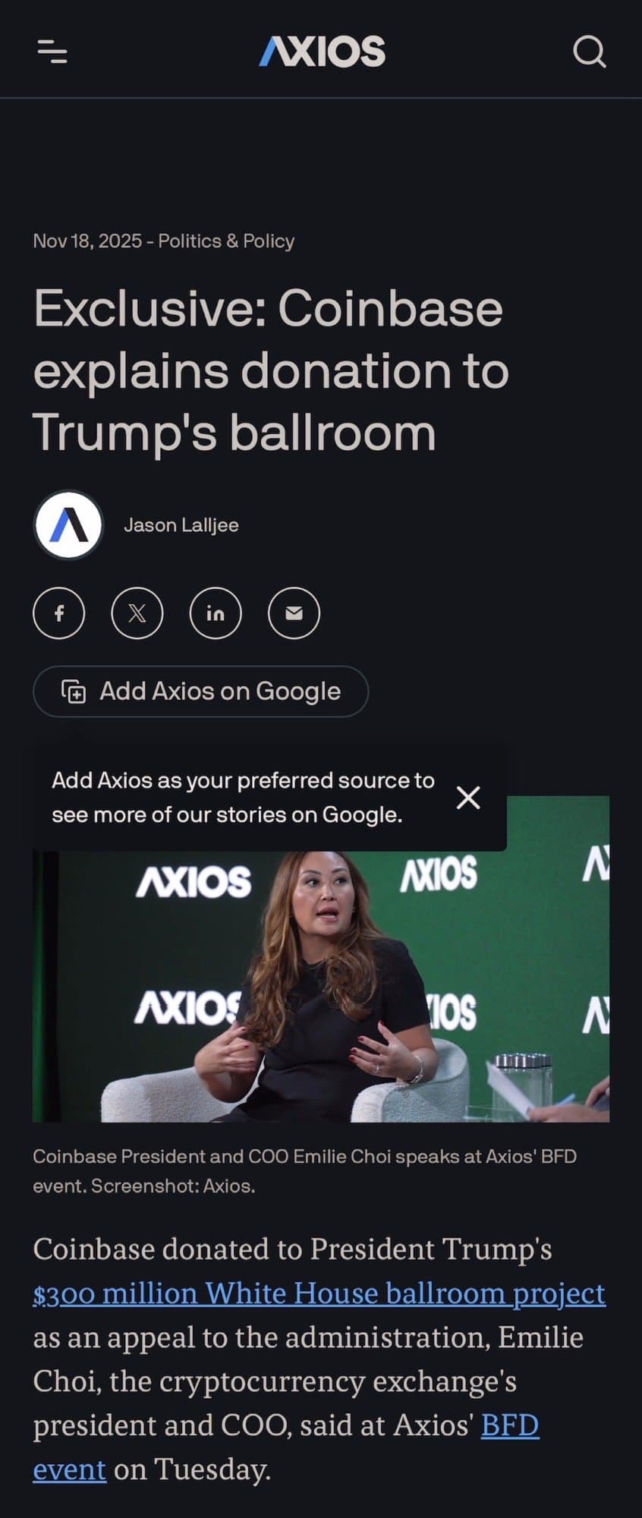This screenshot has height=1518, width=642.
Task: Tap the Add Axios on Google button
Action: pyautogui.click(x=200, y=691)
